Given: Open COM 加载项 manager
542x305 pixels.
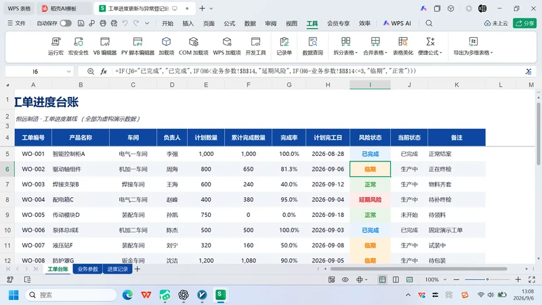Looking at the screenshot, I should tap(193, 46).
